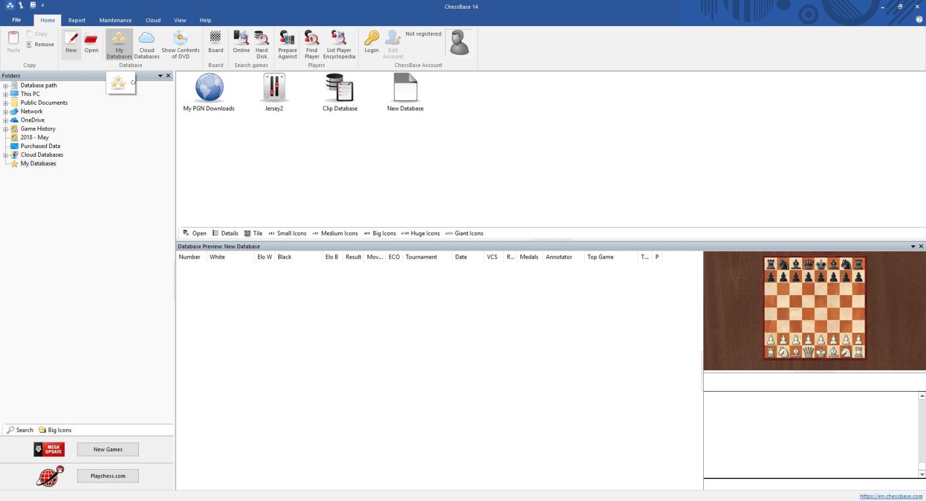Open the Cloud Databases ribbon icon
926x501 pixels.
(147, 44)
